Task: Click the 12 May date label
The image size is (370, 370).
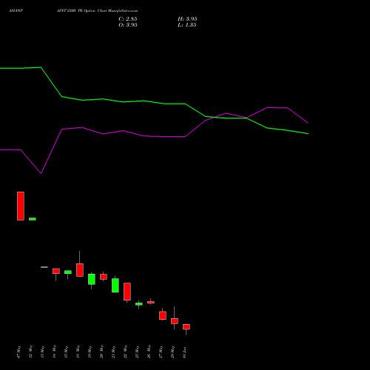Action: tap(30, 352)
